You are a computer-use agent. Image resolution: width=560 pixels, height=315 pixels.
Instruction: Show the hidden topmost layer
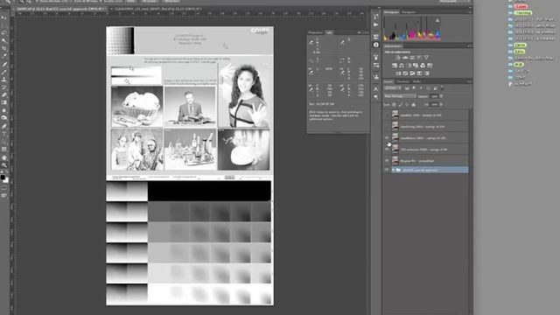(x=387, y=115)
